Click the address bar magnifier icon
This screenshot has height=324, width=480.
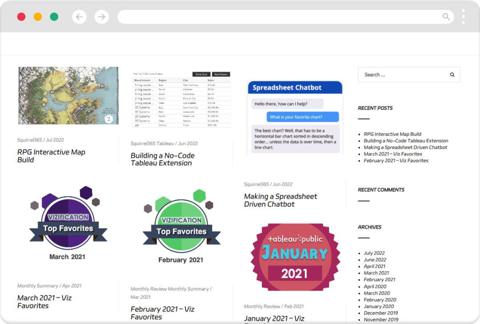coord(446,17)
